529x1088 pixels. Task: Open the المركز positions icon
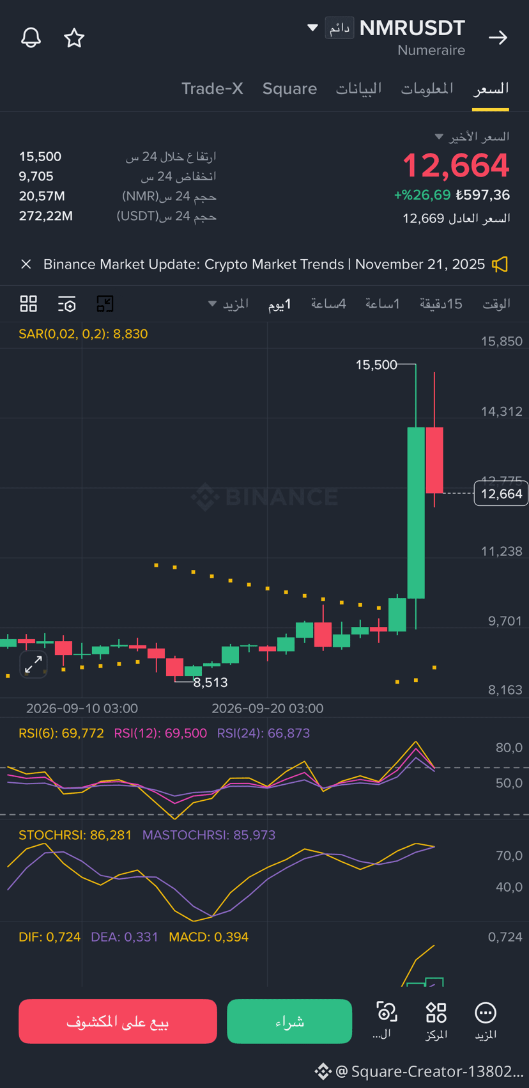(x=436, y=1021)
